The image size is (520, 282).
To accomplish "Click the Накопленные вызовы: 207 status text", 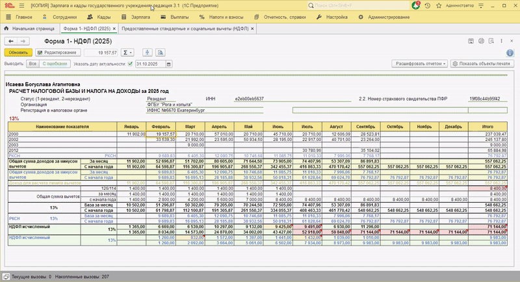I will tap(82, 277).
